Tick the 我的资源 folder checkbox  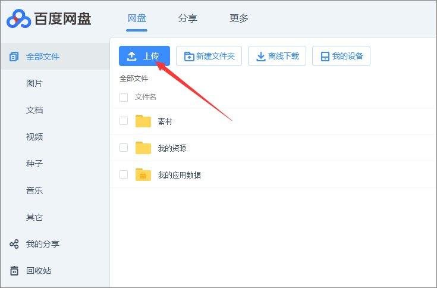pyautogui.click(x=124, y=148)
